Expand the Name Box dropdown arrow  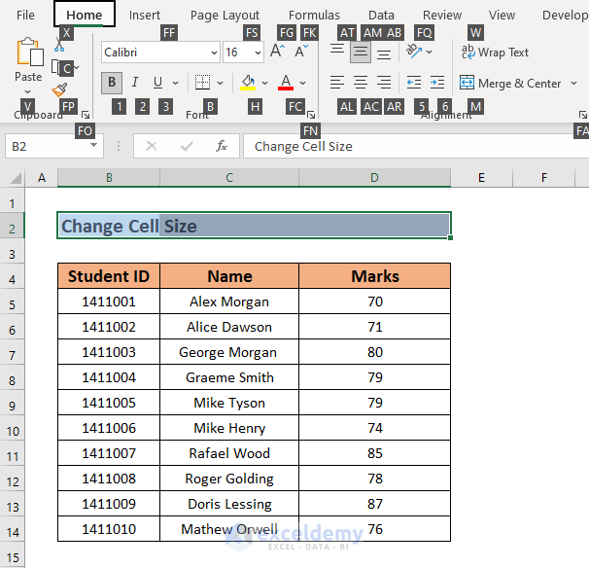point(94,146)
